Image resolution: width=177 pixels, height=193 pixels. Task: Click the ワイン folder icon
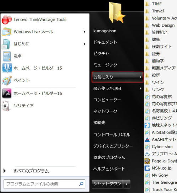(x=147, y=82)
